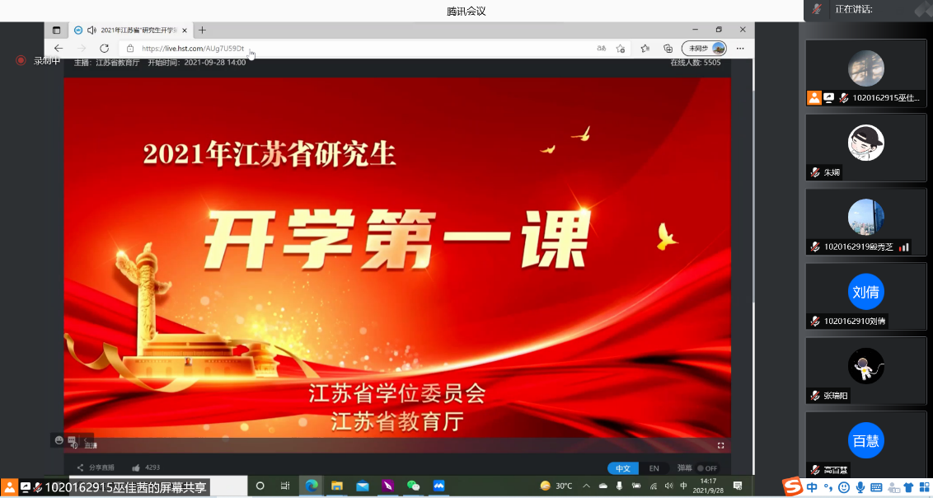933x498 pixels.
Task: Open the Collections icon in Edge
Action: point(668,48)
